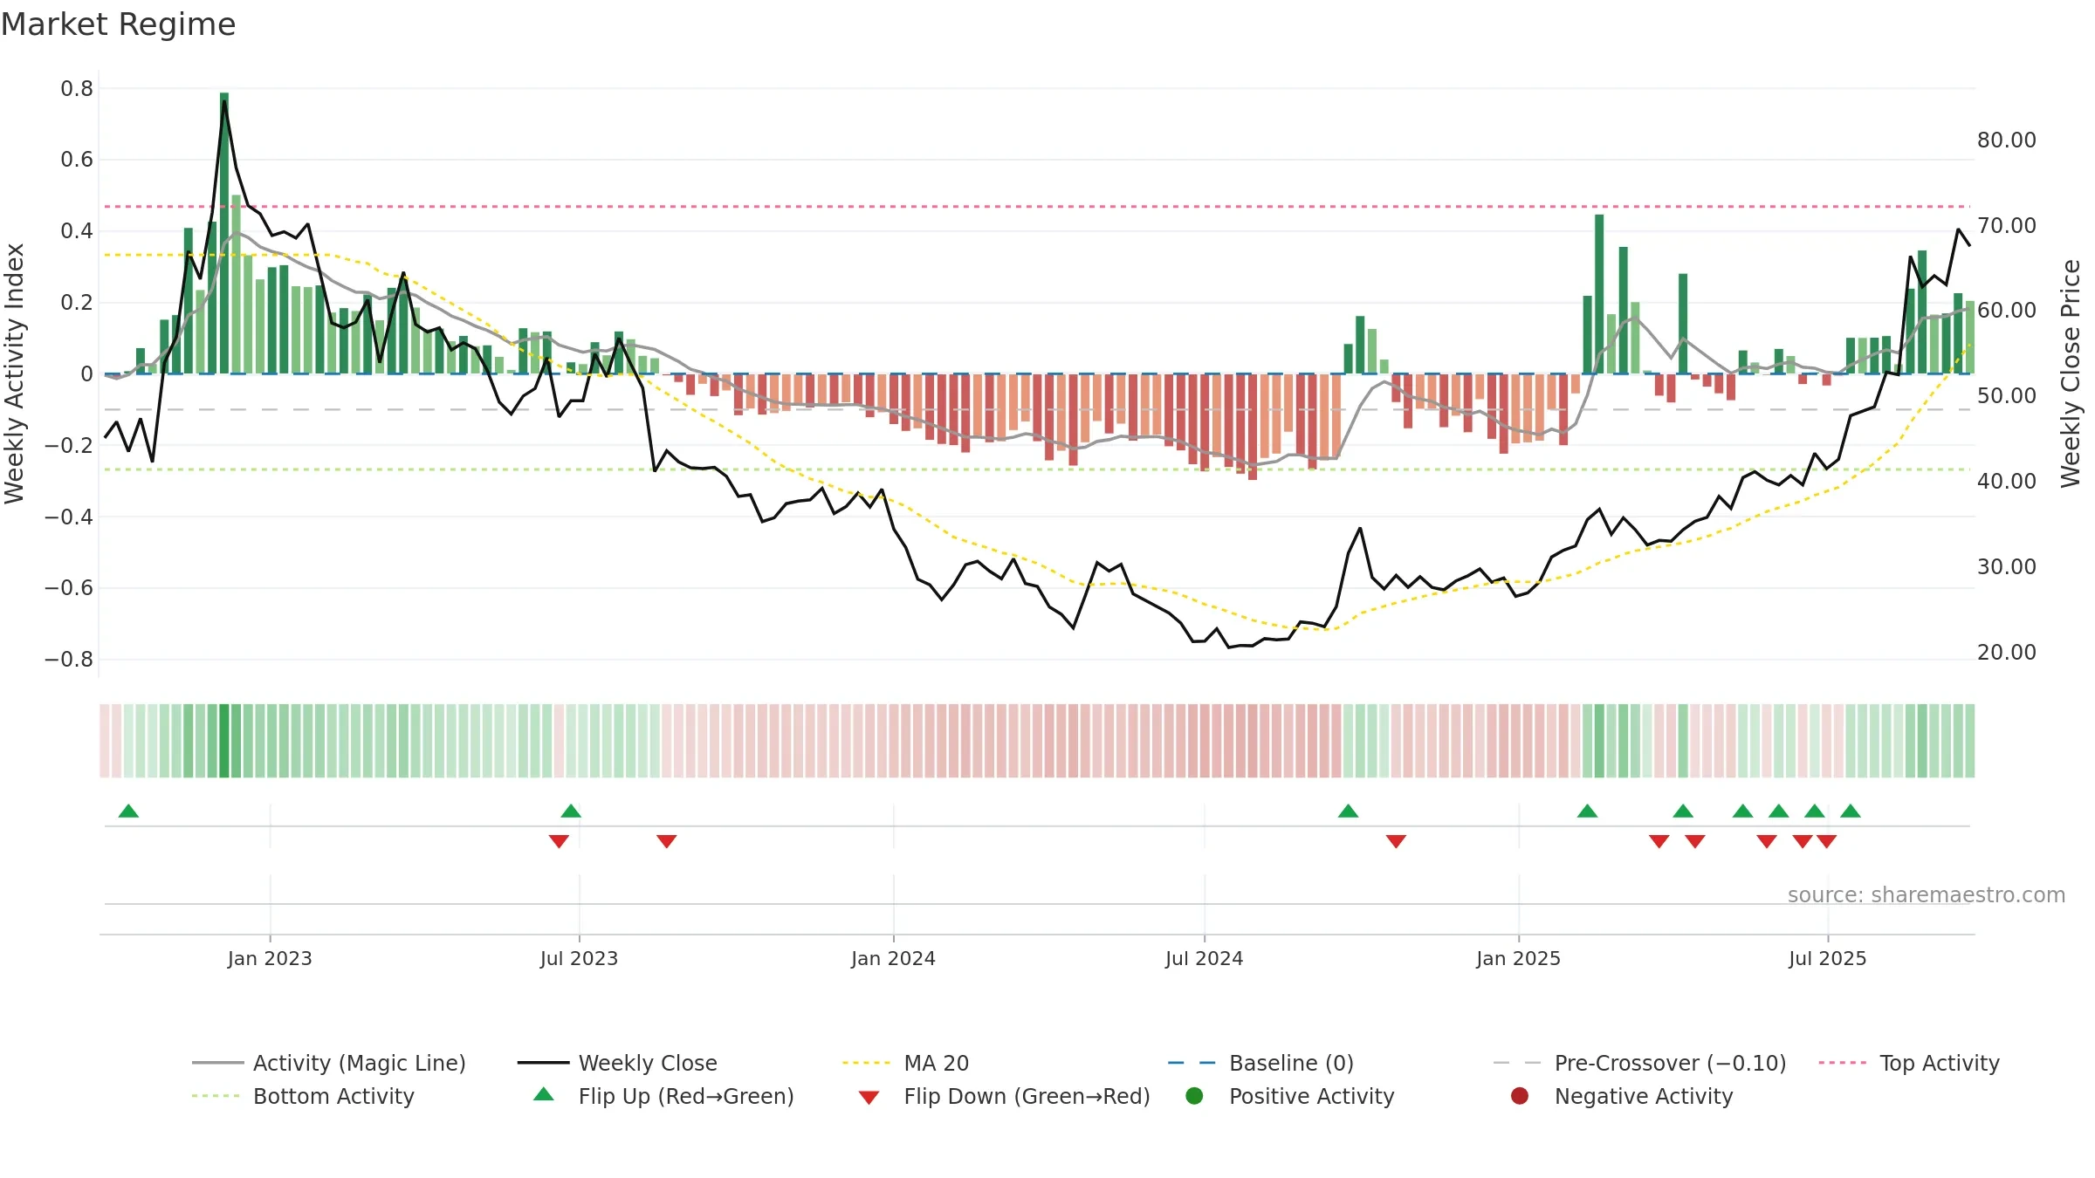Toggle the MA 20 legend entry

905,1063
